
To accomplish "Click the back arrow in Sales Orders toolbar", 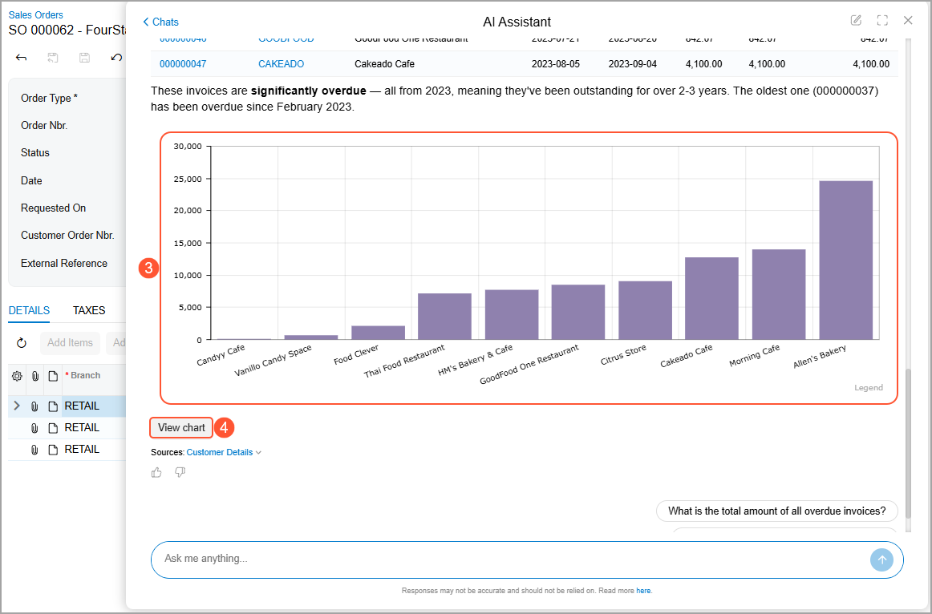I will pos(21,58).
